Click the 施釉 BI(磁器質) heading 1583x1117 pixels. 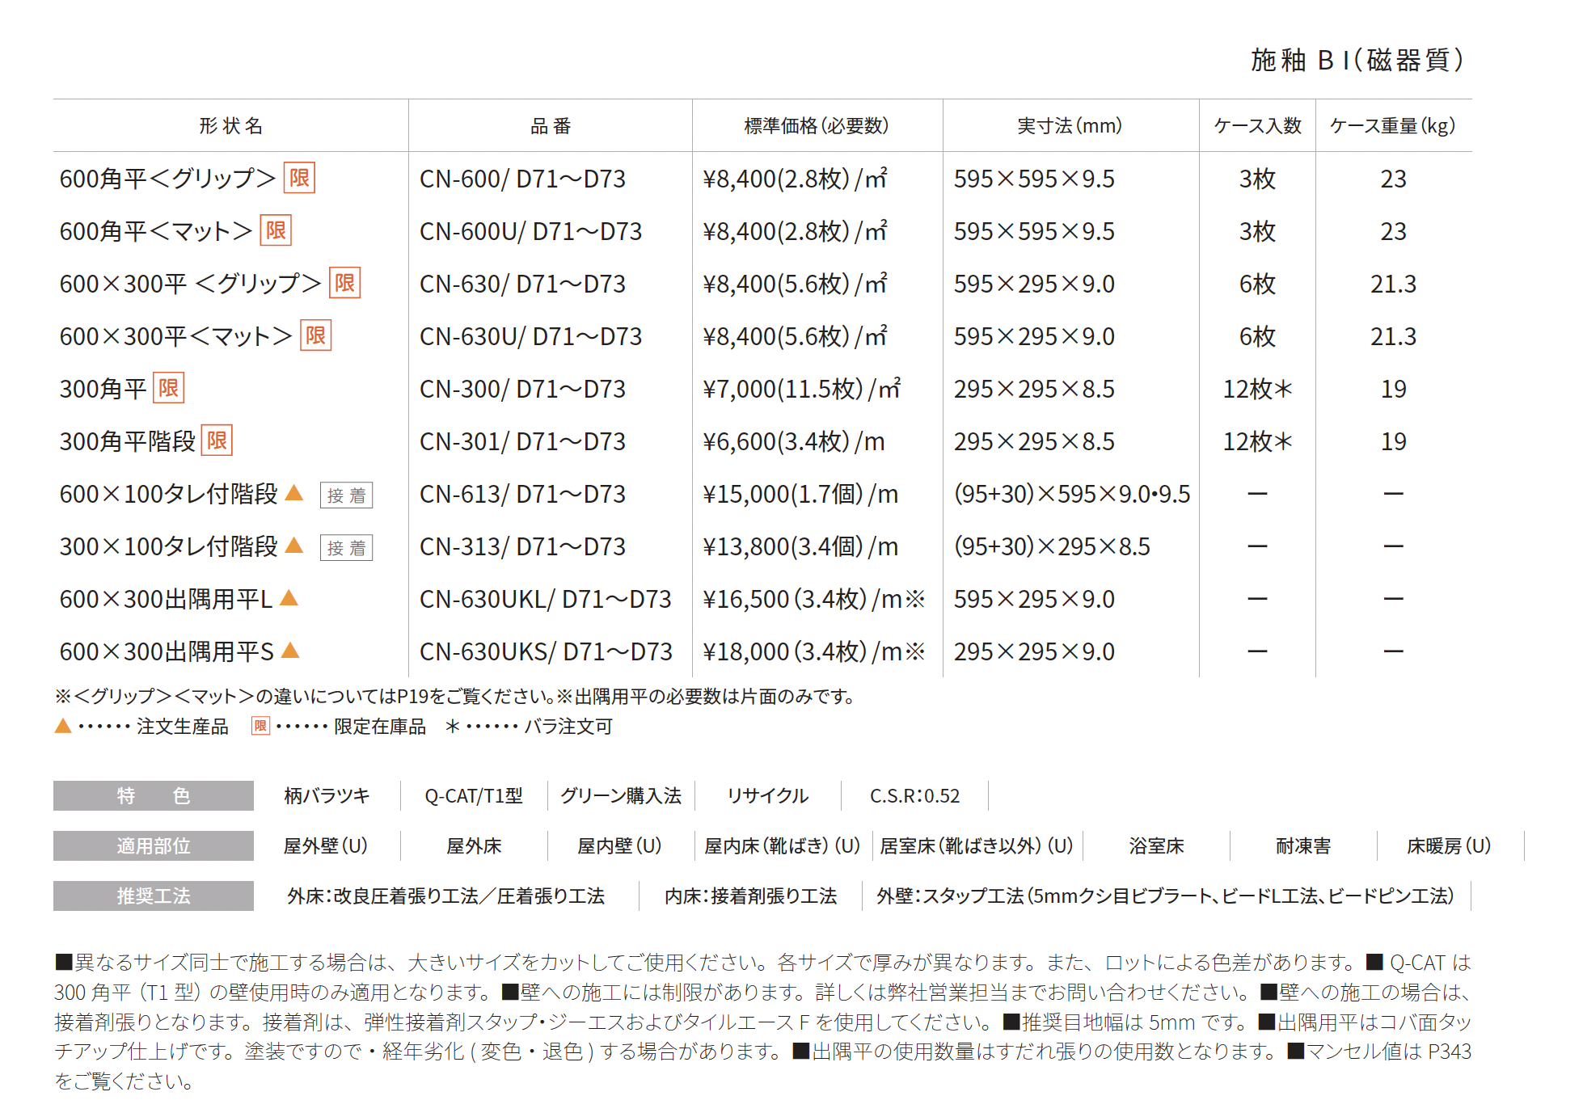(x=1357, y=60)
